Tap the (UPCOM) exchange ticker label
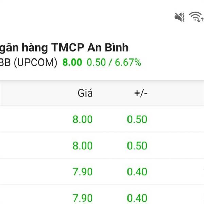This screenshot has width=204, height=204. point(35,63)
